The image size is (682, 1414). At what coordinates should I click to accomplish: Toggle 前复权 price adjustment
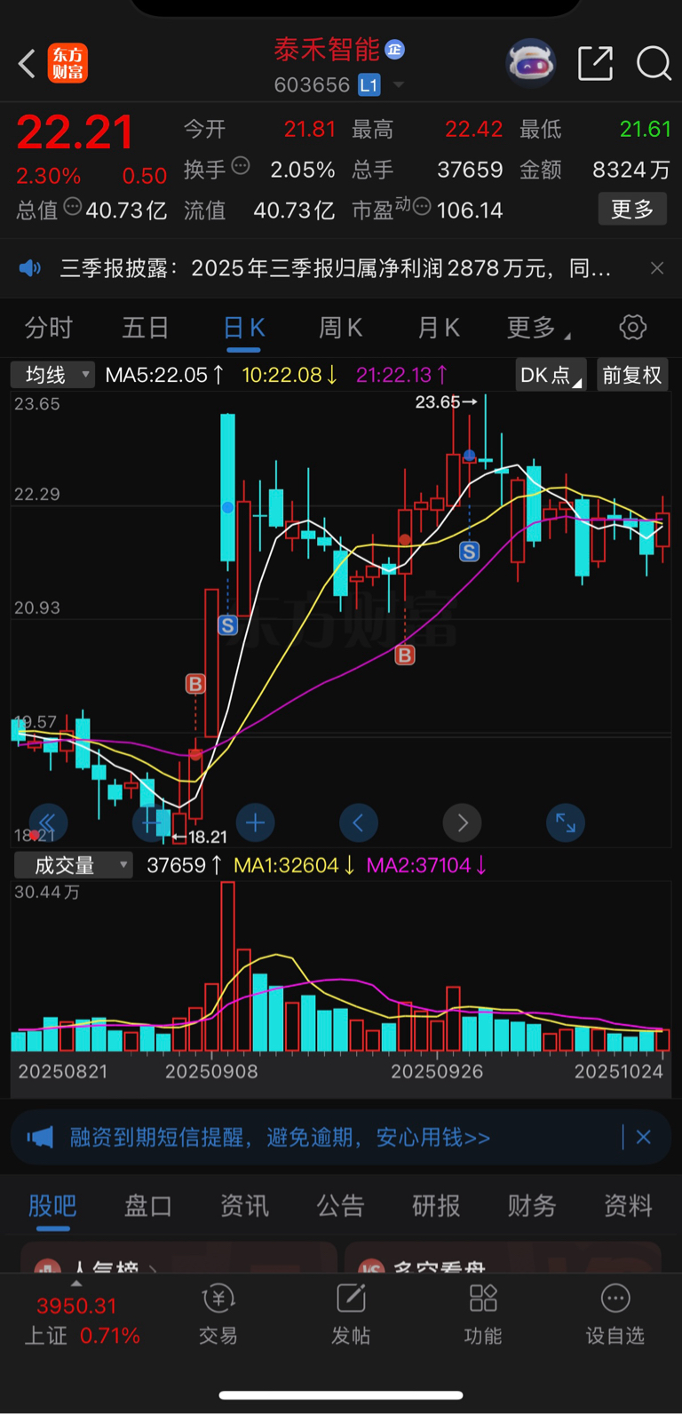pos(632,375)
